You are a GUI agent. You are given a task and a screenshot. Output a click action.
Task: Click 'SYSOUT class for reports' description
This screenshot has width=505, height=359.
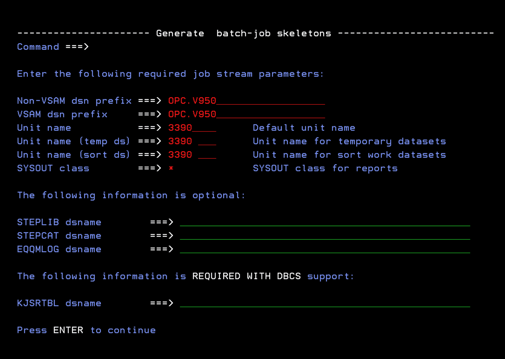pyautogui.click(x=325, y=168)
